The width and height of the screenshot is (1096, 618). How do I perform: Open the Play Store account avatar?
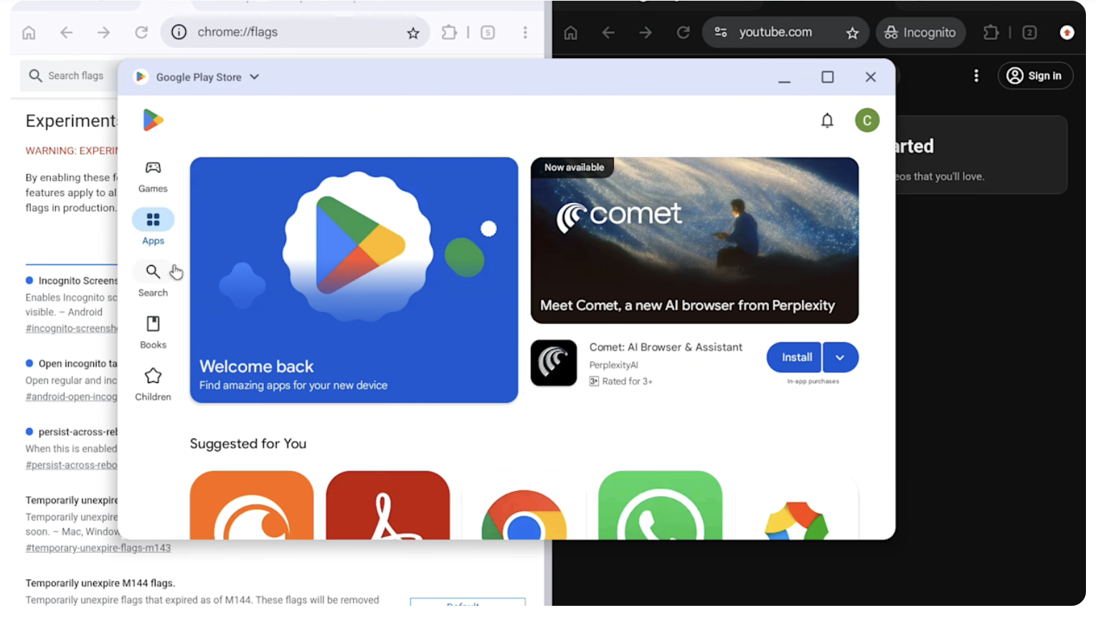[867, 120]
